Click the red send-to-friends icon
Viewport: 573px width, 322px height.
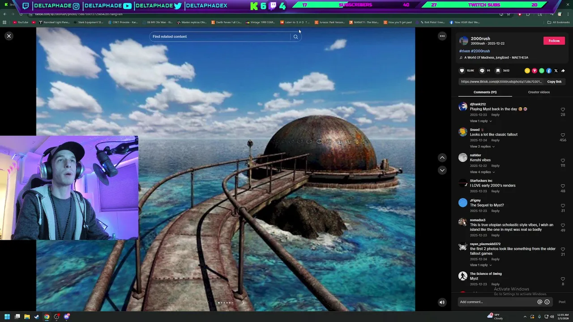click(x=535, y=71)
